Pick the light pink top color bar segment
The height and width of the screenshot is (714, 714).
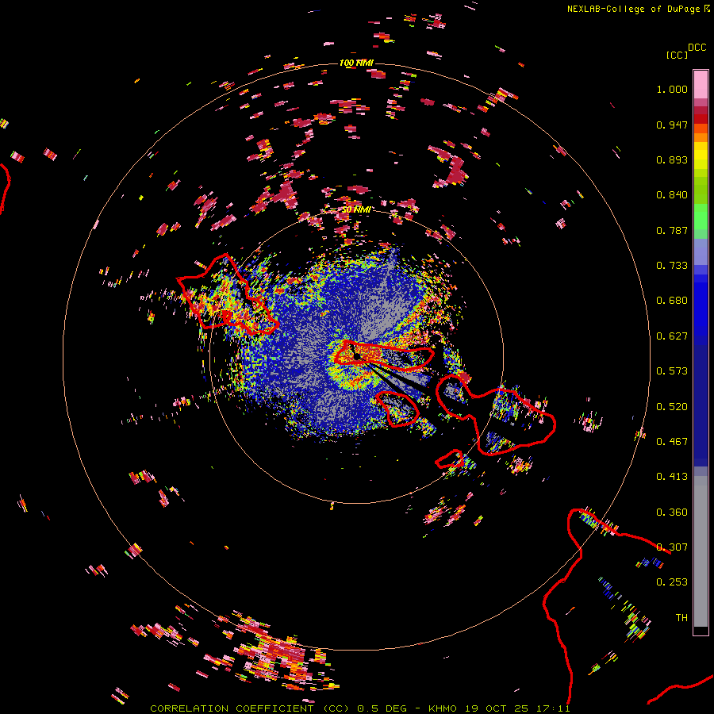tap(701, 84)
